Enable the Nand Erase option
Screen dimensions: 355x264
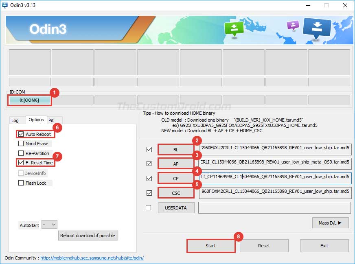pos(21,144)
